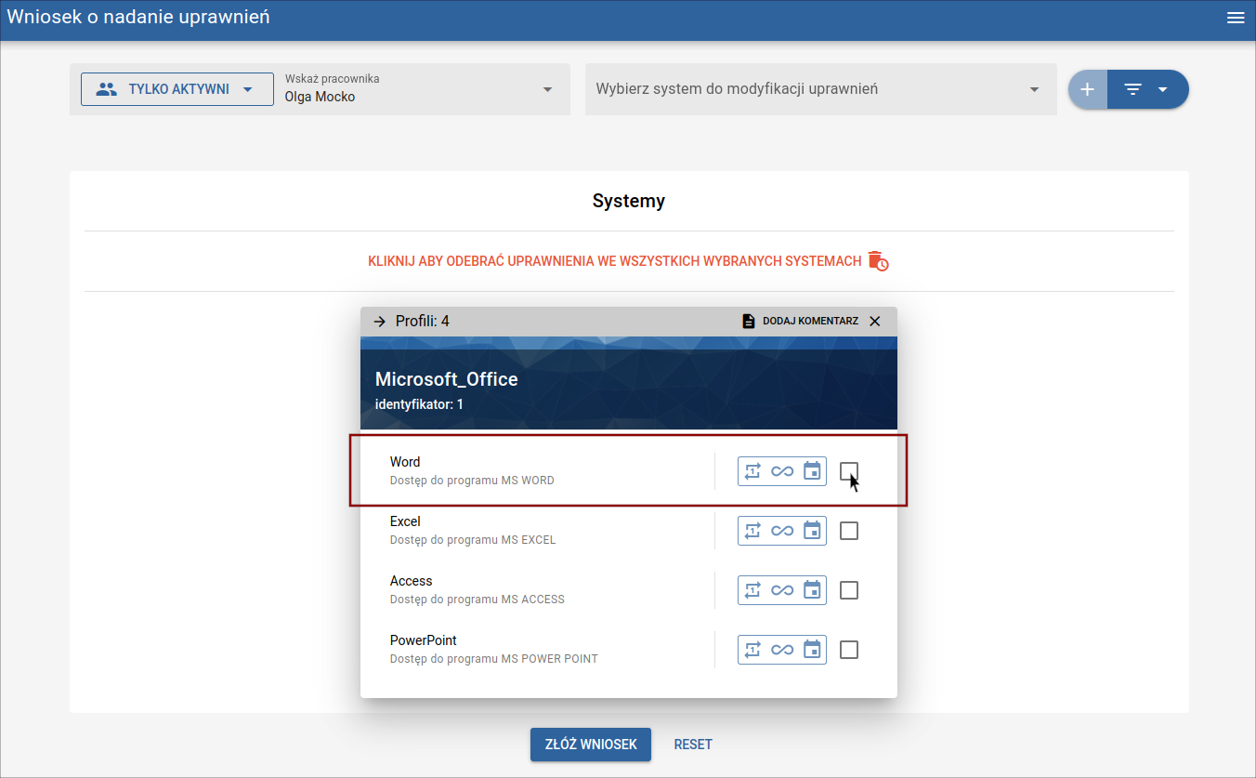Click the Systemy section heading
Image resolution: width=1256 pixels, height=778 pixels.
[x=629, y=201]
